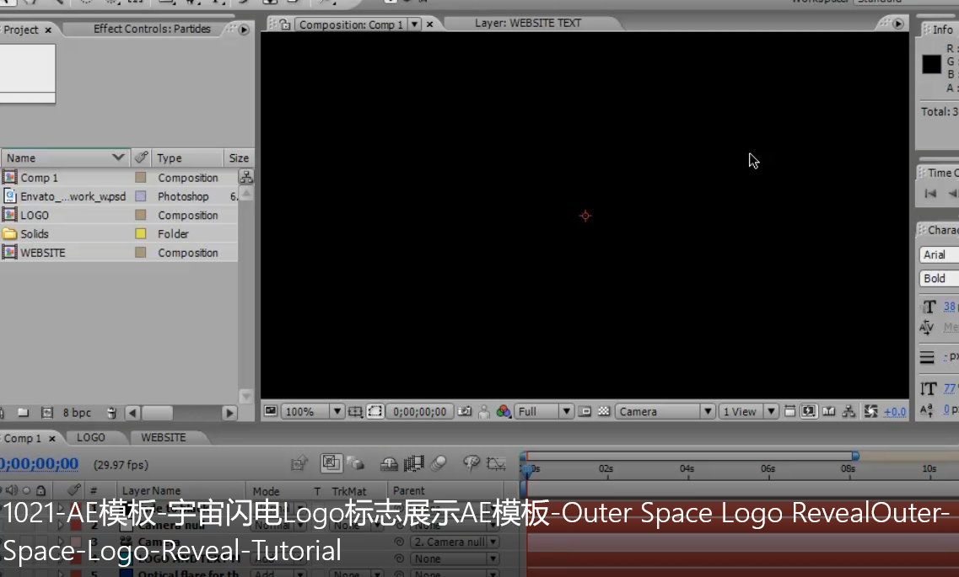Create a new folder in Project panel
Image resolution: width=959 pixels, height=577 pixels.
click(24, 413)
